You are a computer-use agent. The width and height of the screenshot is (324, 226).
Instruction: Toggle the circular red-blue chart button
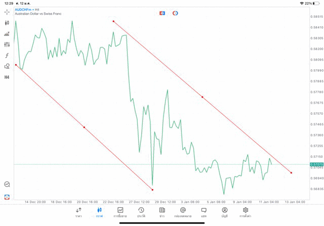coord(175,13)
